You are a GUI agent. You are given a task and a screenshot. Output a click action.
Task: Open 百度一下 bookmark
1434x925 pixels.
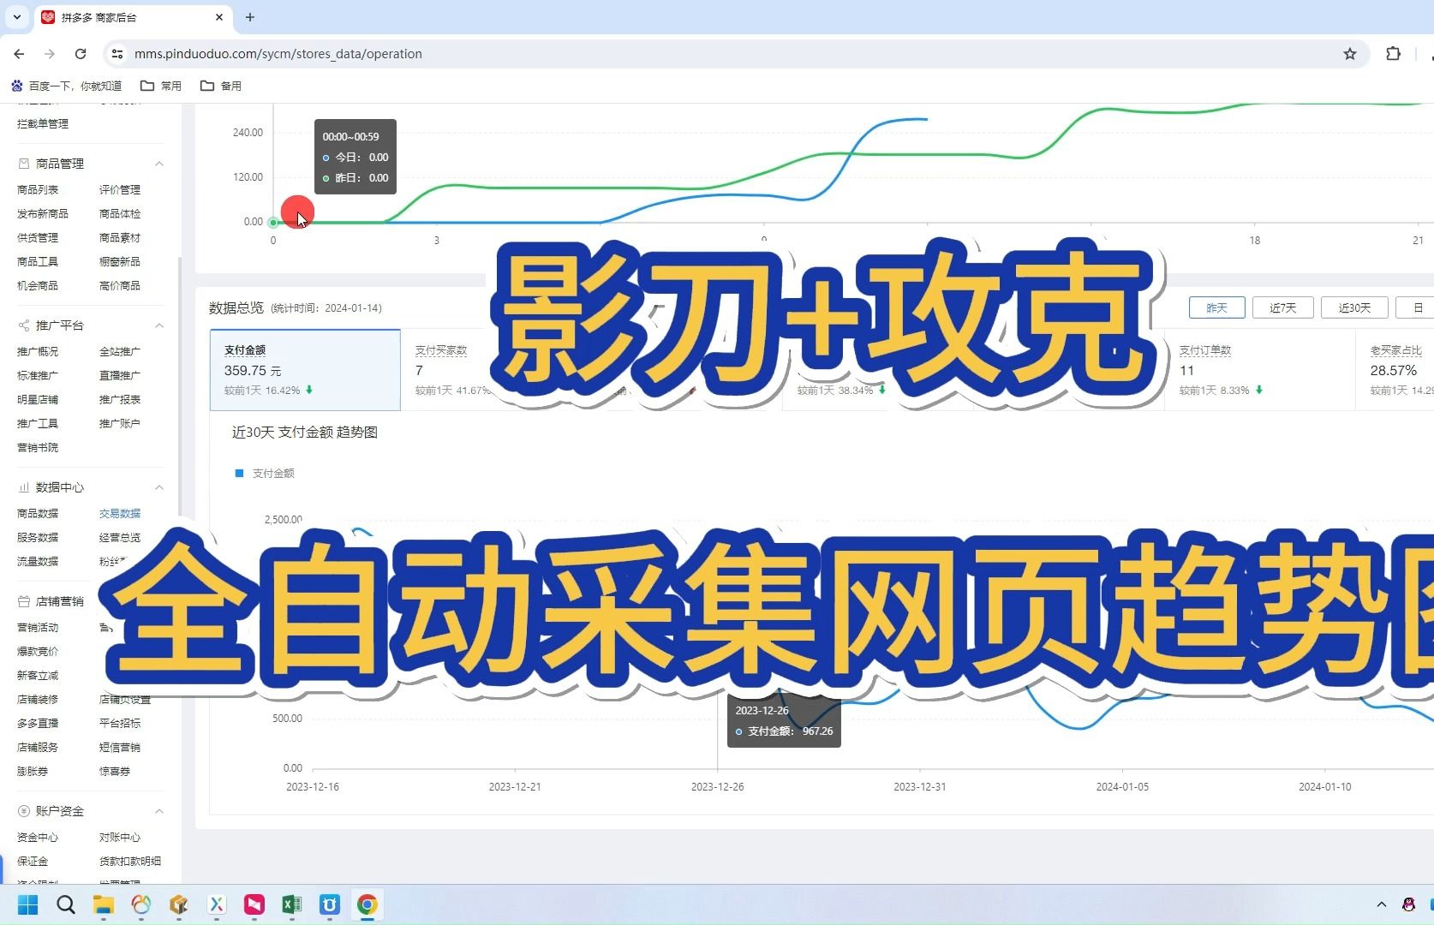[x=67, y=86]
